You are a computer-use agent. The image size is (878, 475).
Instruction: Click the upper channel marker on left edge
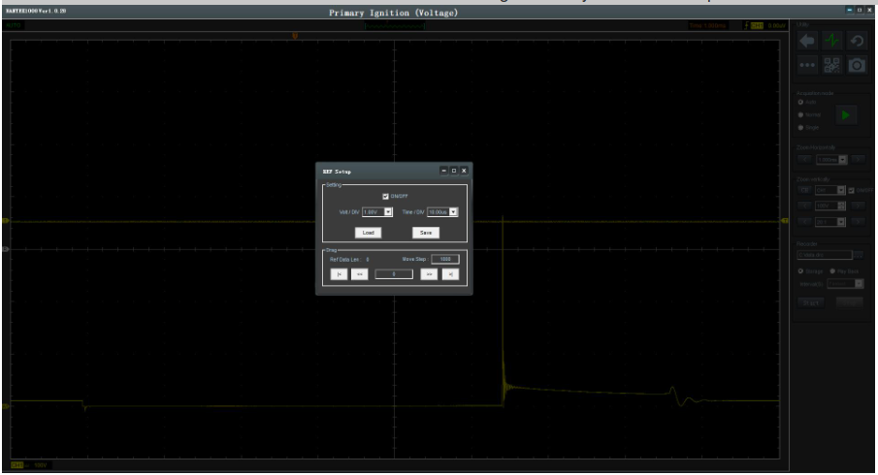pos(6,221)
